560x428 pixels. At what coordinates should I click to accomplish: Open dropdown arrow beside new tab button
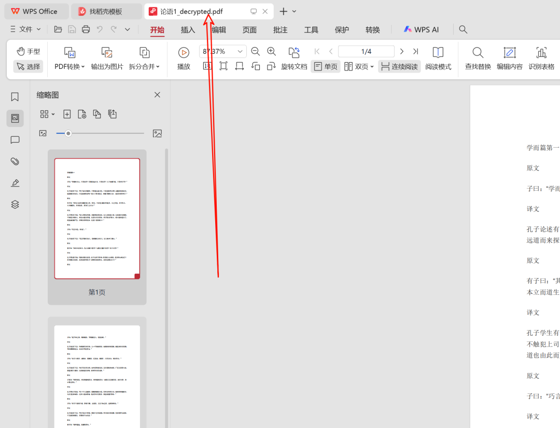coord(295,11)
